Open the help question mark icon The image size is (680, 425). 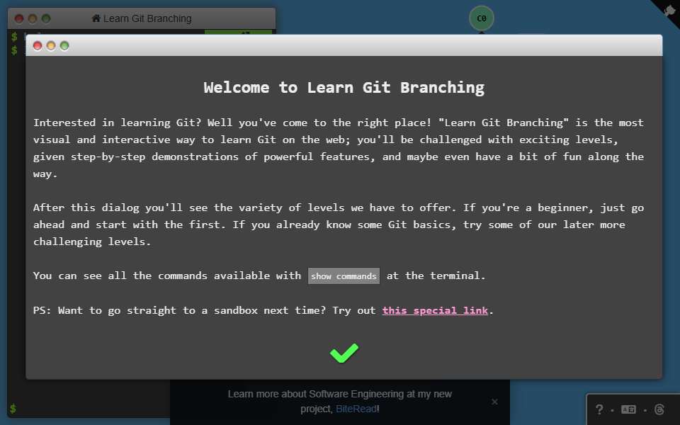tap(599, 409)
